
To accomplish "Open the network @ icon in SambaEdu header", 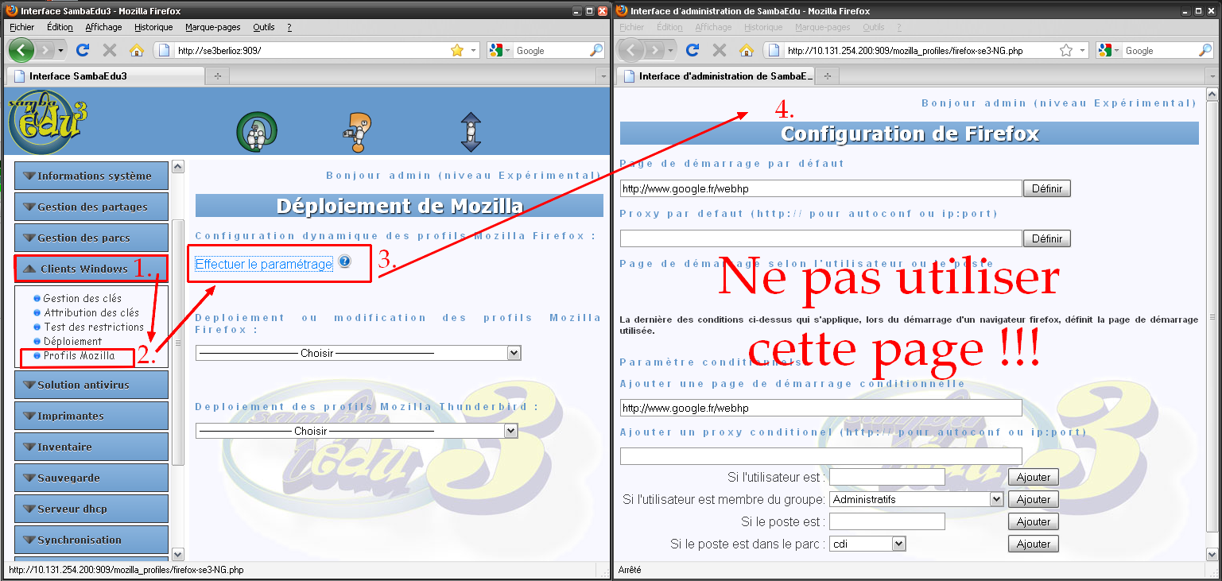I will coord(256,130).
